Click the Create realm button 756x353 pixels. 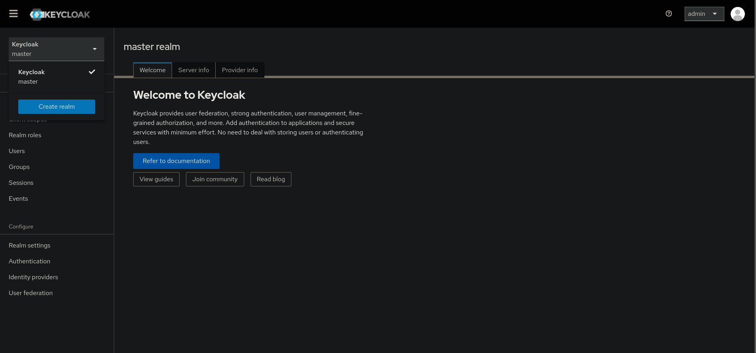coord(57,107)
